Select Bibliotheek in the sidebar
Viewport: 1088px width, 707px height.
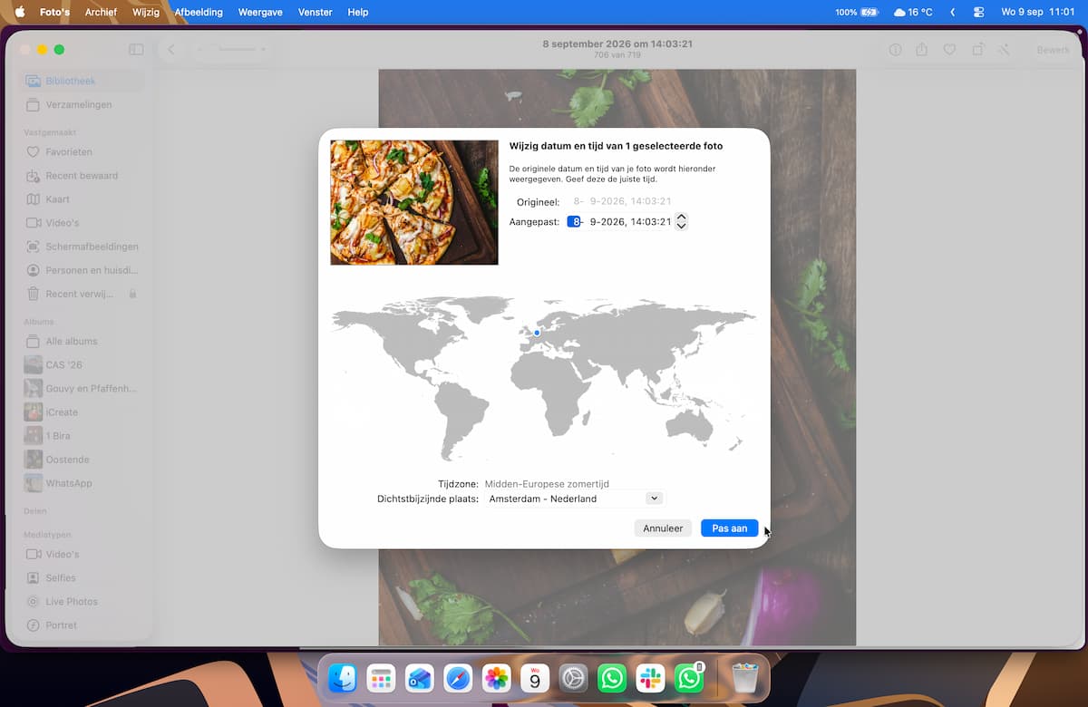(82, 81)
